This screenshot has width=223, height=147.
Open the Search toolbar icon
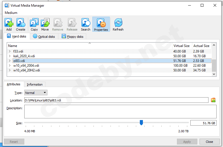(86, 24)
